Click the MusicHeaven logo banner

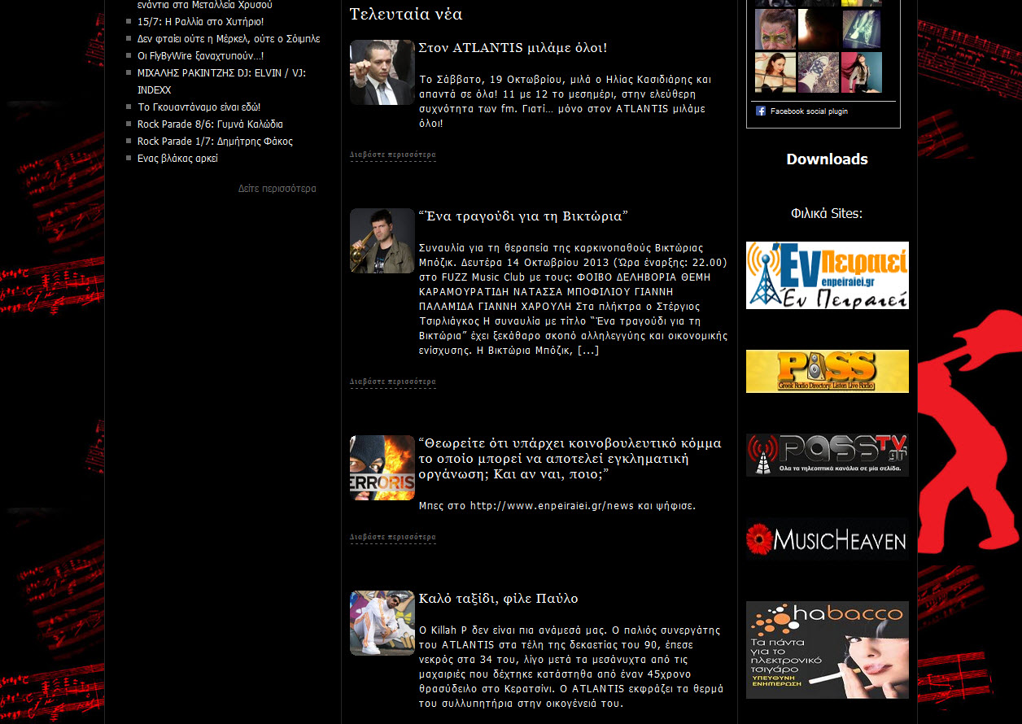[x=827, y=539]
